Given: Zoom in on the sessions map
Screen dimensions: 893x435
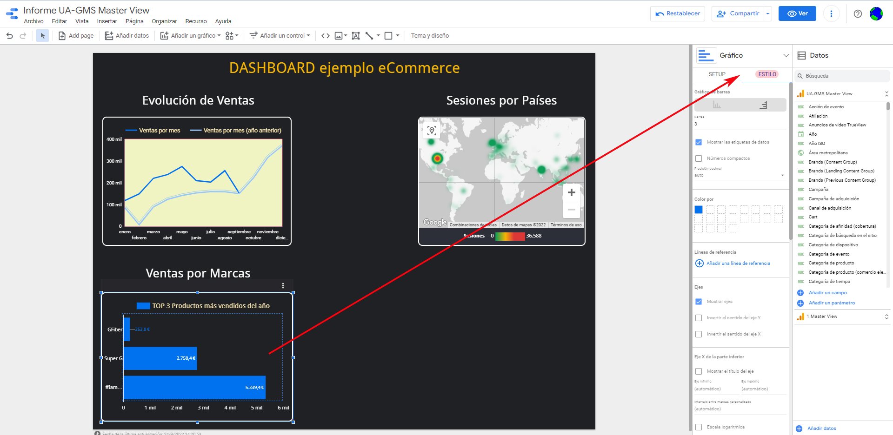Looking at the screenshot, I should click(572, 192).
